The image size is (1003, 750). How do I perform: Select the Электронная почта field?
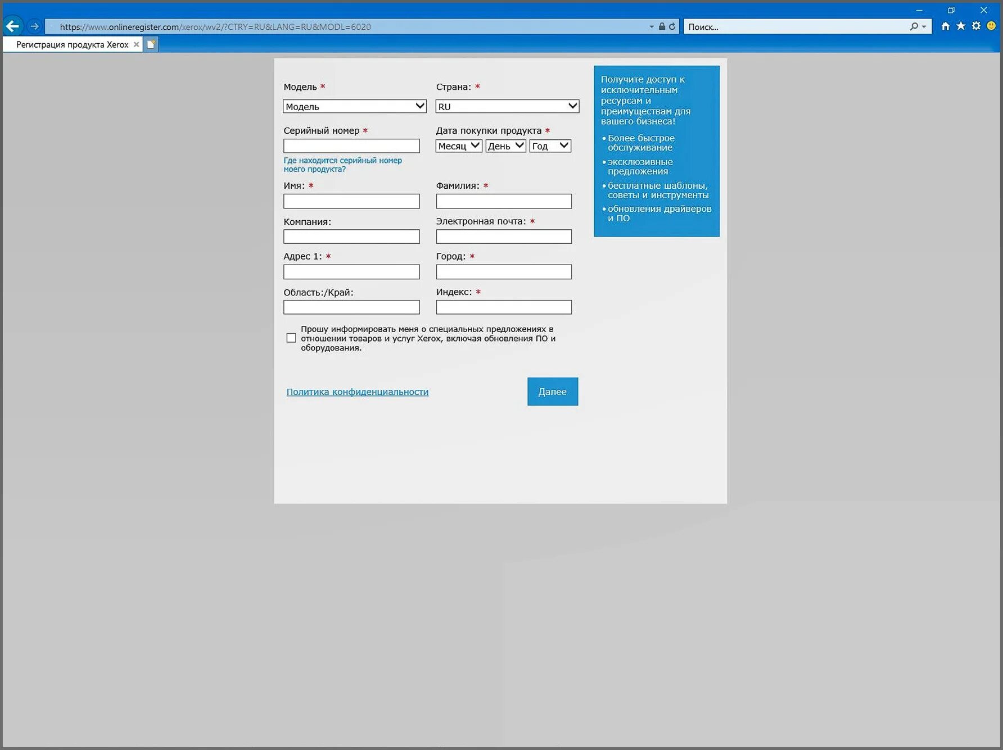click(x=504, y=237)
